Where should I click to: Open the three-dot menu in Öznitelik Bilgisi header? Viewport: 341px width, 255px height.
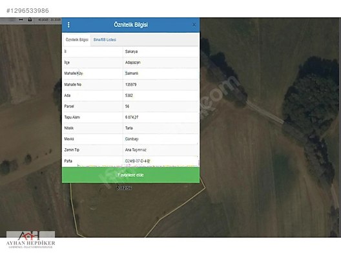tap(68, 24)
